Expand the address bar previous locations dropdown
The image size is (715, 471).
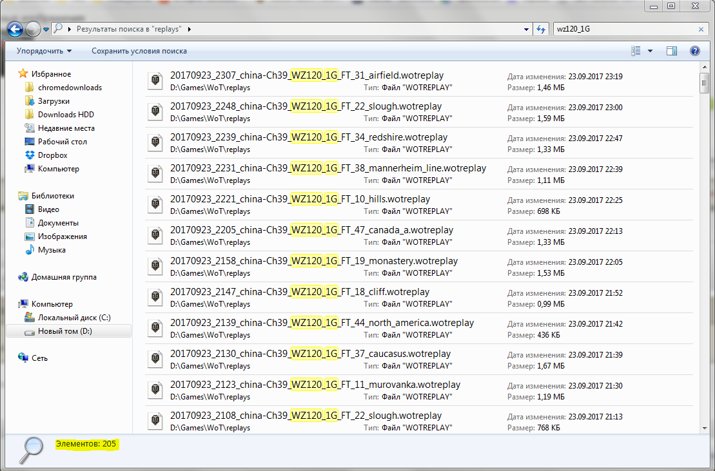point(527,29)
